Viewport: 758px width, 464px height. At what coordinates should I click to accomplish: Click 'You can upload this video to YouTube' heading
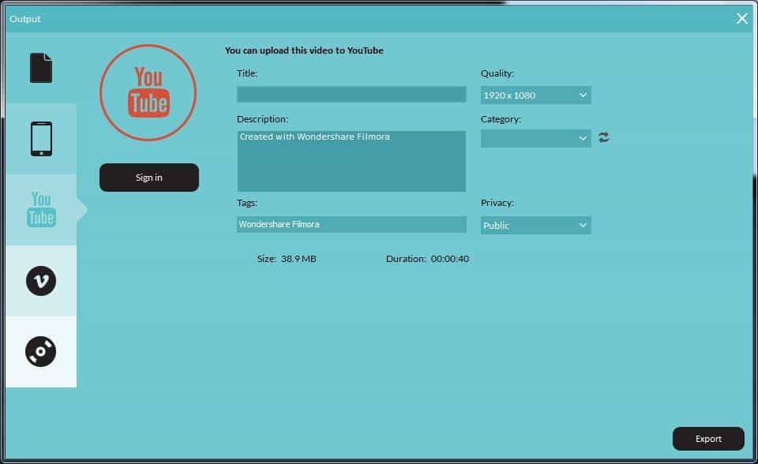304,51
